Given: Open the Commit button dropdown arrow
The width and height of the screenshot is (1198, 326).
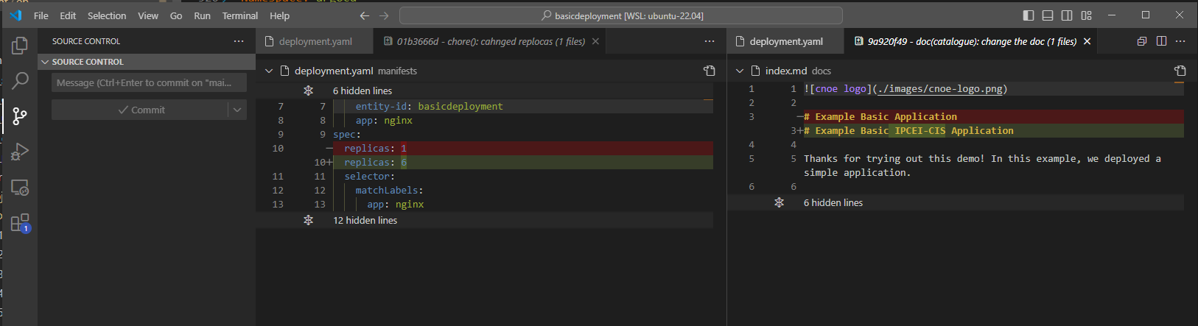Looking at the screenshot, I should click(237, 110).
